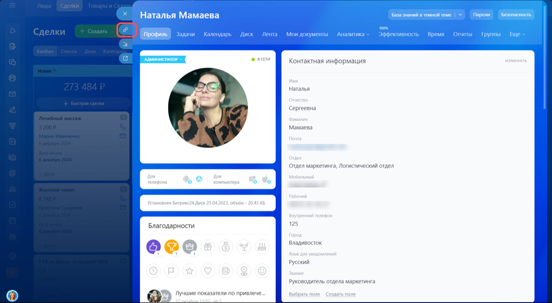Image resolution: width=552 pixels, height=303 pixels.
Task: Click Наталья Мамаева's profile photo
Action: click(208, 108)
